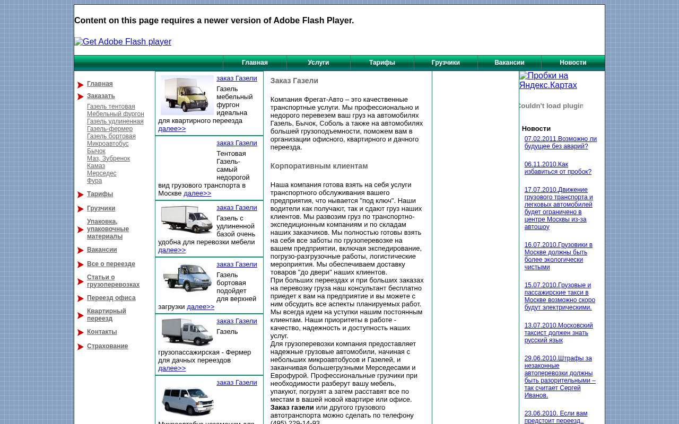Open Упаковка, упаковочные материалы link
The width and height of the screenshot is (679, 424).
coord(108,229)
